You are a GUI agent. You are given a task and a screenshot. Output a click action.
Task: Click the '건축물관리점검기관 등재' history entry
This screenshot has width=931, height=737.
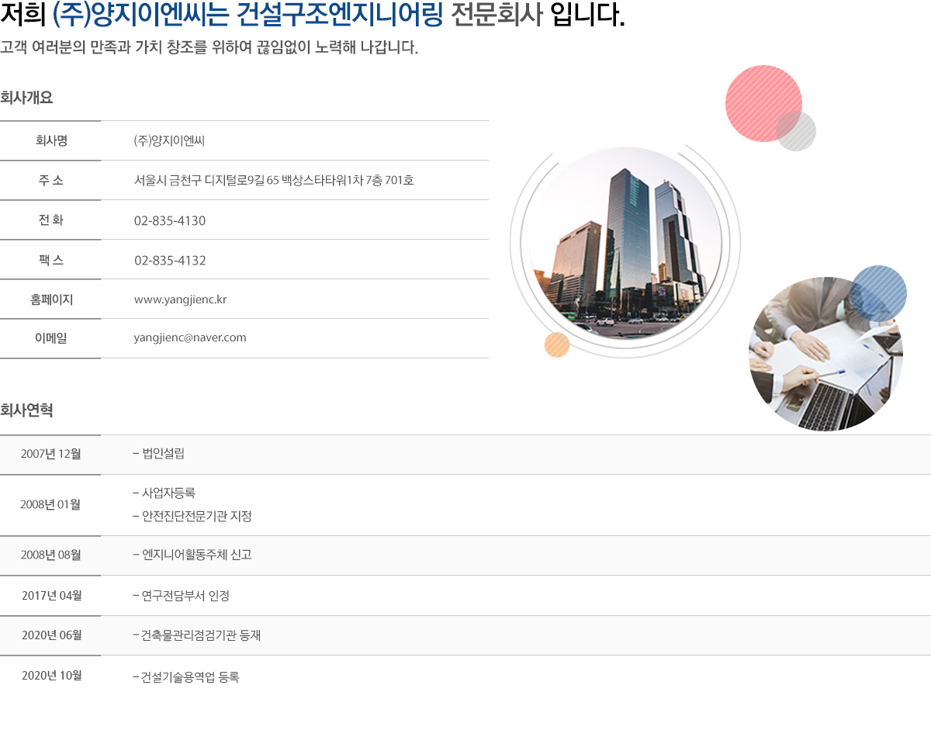[x=197, y=635]
